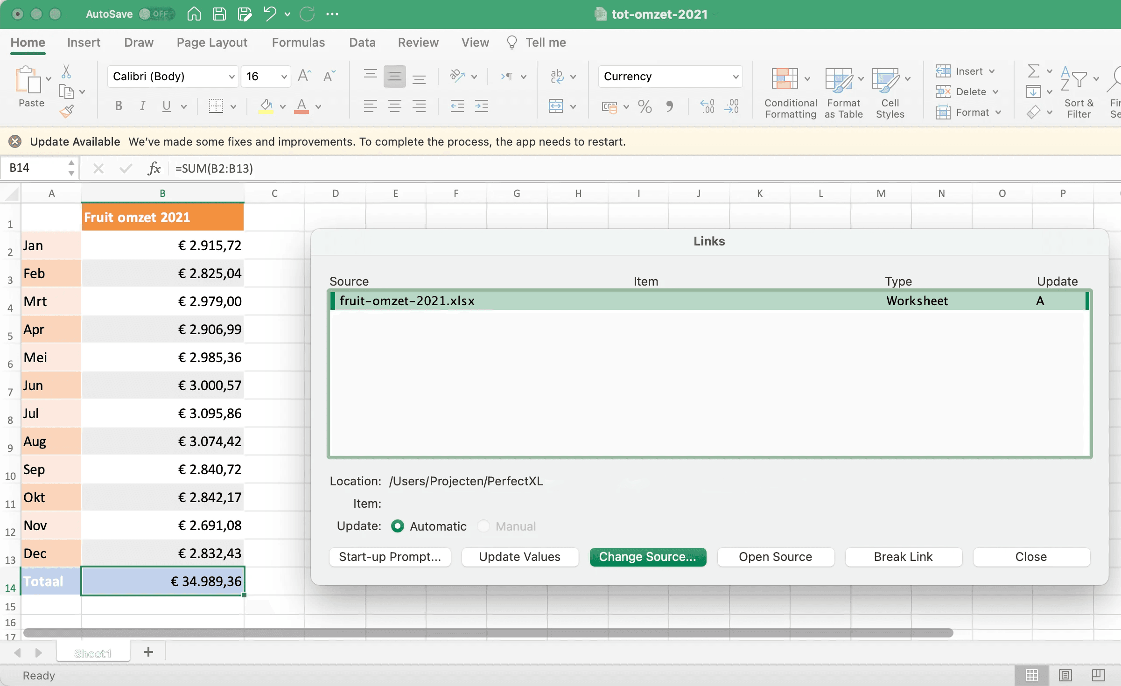Click the Break Link button
The height and width of the screenshot is (686, 1121).
tap(903, 556)
